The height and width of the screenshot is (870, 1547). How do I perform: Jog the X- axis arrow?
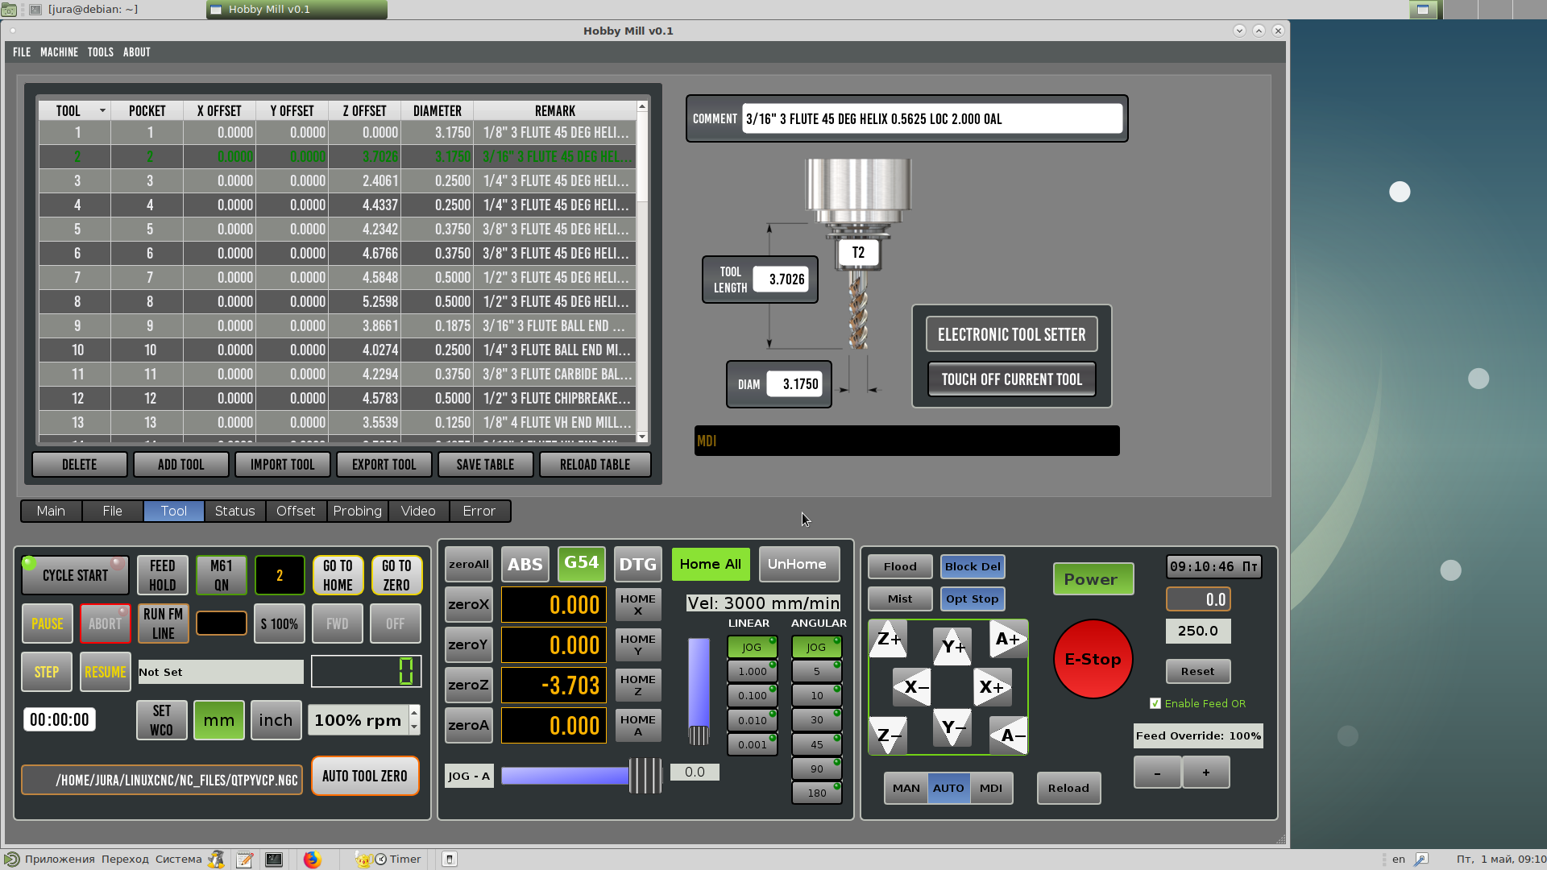click(914, 687)
